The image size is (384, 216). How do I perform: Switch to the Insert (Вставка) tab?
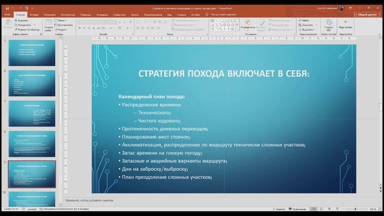34,14
